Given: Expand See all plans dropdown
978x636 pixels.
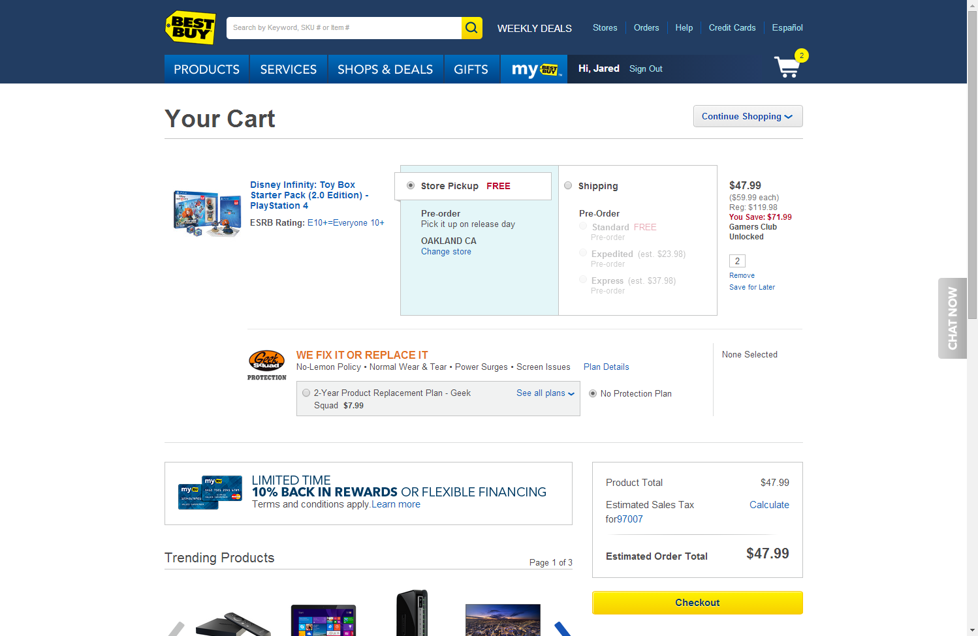Looking at the screenshot, I should tap(545, 393).
